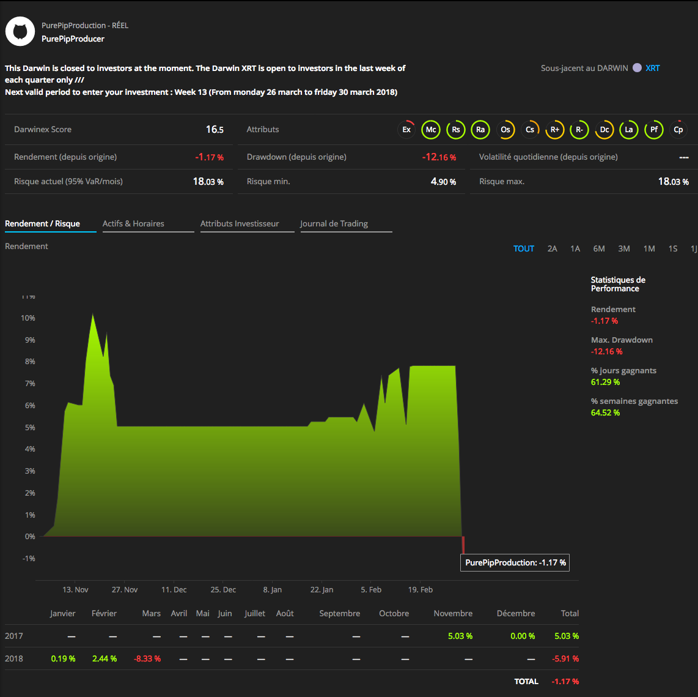Image resolution: width=698 pixels, height=697 pixels.
Task: Select the 1A time range
Action: pos(575,248)
